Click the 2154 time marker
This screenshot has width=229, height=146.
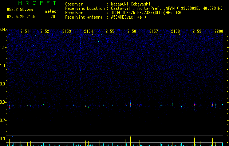(88, 31)
